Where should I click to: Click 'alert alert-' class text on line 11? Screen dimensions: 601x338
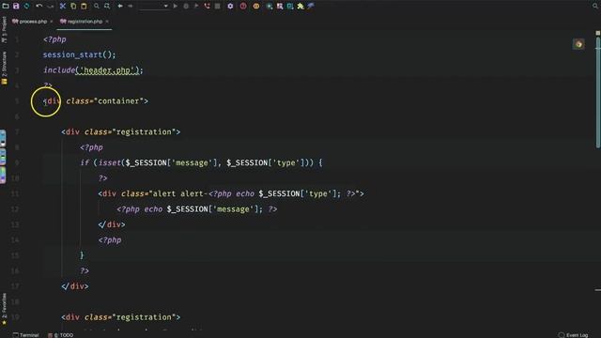pyautogui.click(x=180, y=193)
